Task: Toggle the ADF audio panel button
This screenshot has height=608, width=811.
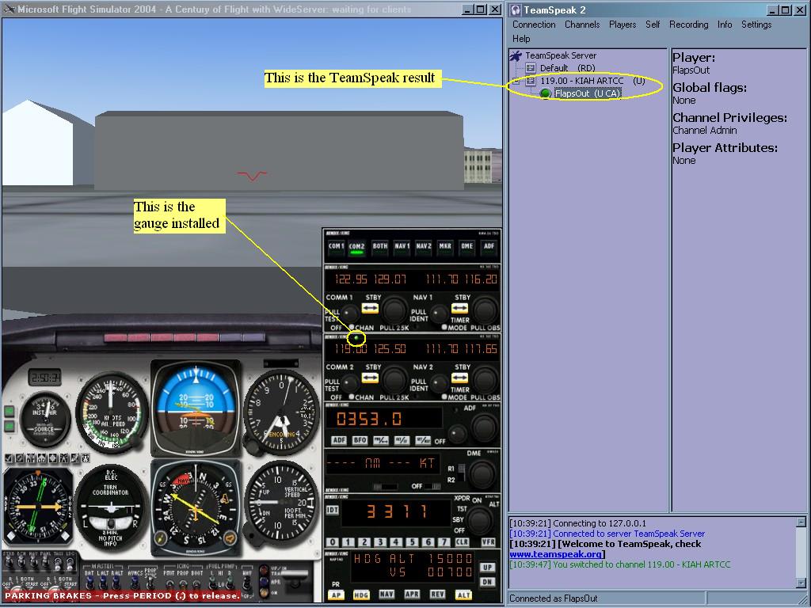Action: click(489, 247)
